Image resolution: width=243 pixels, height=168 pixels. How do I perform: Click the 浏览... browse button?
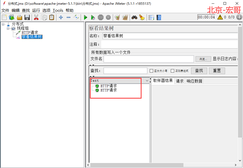[203, 59]
